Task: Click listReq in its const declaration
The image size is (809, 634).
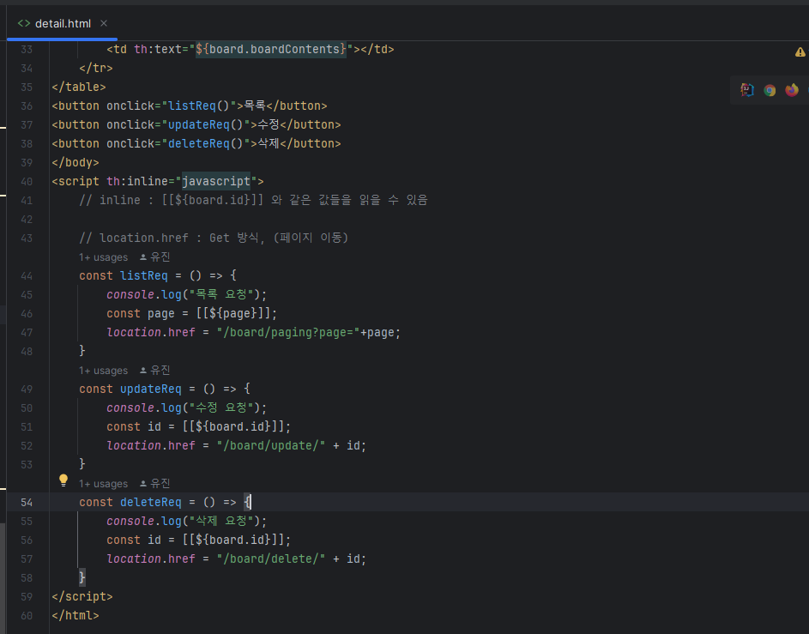Action: pyautogui.click(x=144, y=276)
